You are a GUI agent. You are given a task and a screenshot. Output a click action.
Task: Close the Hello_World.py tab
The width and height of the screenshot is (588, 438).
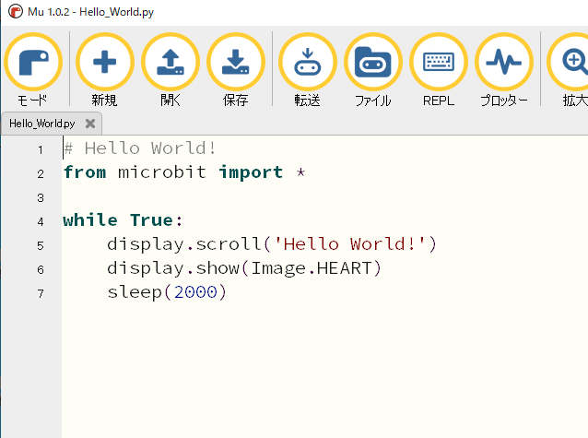pos(89,124)
